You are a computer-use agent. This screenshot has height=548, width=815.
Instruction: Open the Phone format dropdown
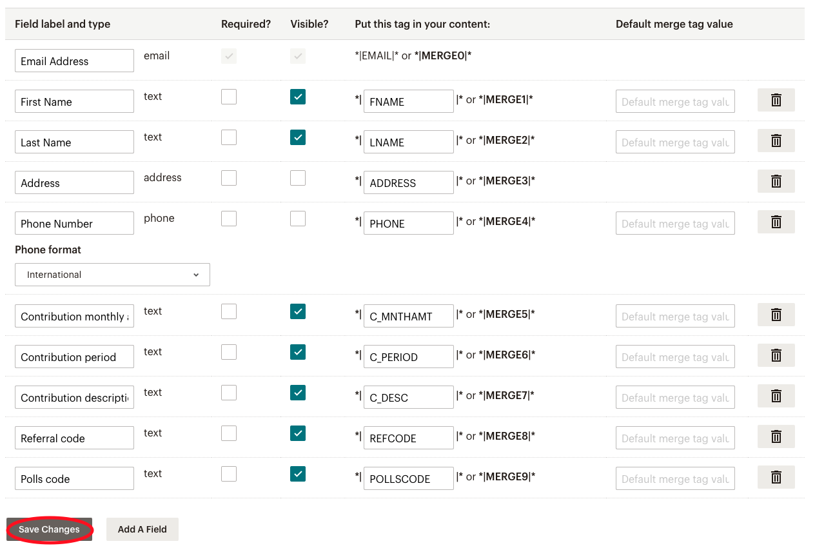click(x=112, y=275)
